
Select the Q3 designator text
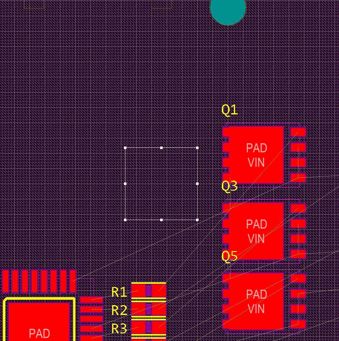pyautogui.click(x=229, y=186)
